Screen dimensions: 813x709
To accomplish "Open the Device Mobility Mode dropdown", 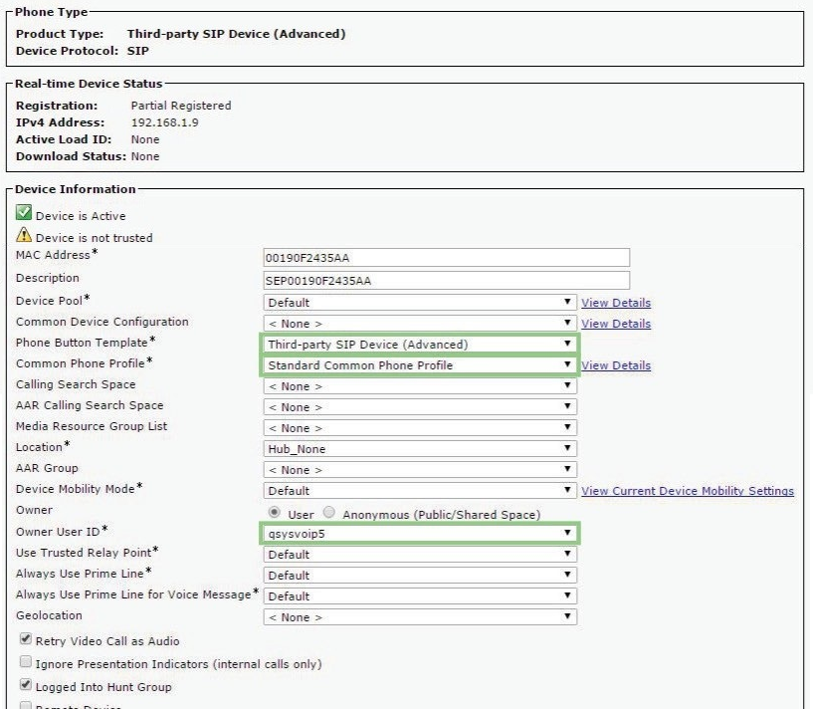I will 419,491.
